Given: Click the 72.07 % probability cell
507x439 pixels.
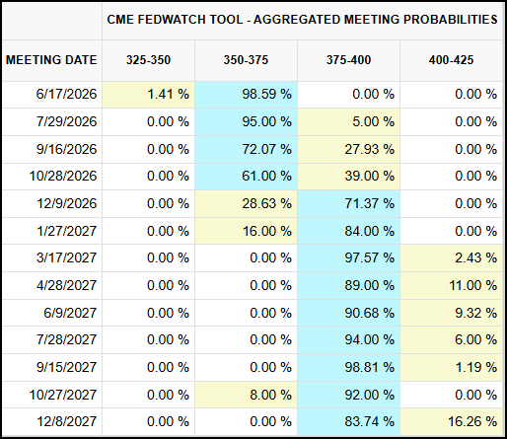Looking at the screenshot, I should pos(247,149).
